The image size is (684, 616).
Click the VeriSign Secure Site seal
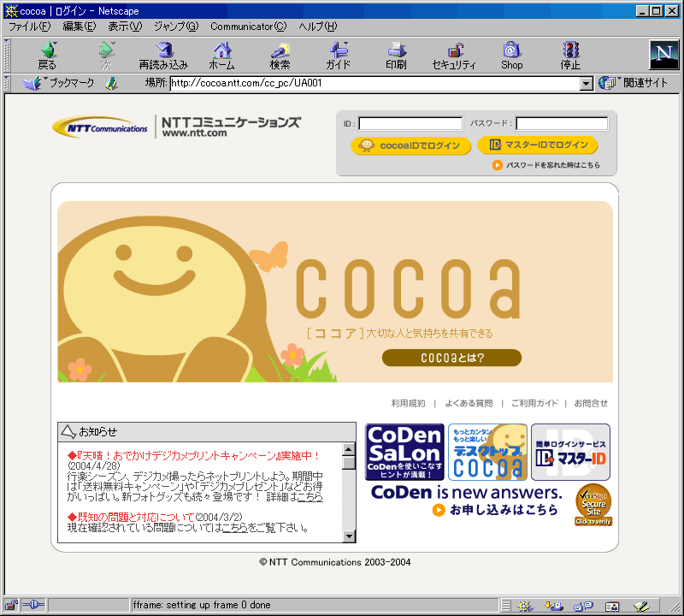pyautogui.click(x=593, y=505)
